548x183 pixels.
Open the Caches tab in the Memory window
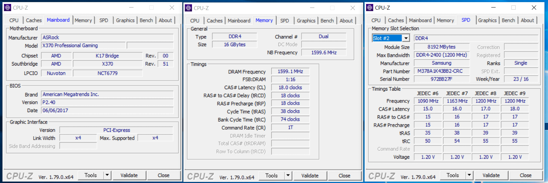[x=215, y=21]
